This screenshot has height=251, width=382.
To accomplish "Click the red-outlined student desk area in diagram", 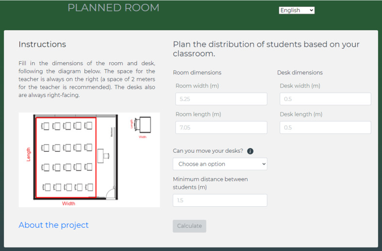I will tap(66, 157).
